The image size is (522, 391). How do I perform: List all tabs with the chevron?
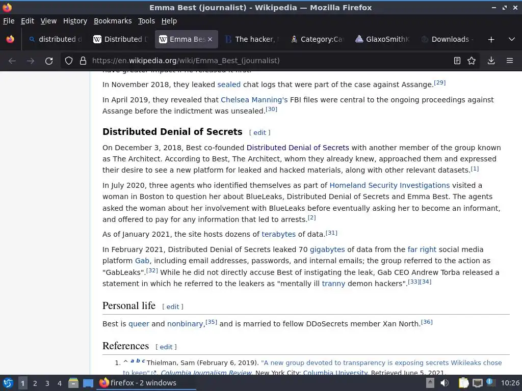(512, 39)
